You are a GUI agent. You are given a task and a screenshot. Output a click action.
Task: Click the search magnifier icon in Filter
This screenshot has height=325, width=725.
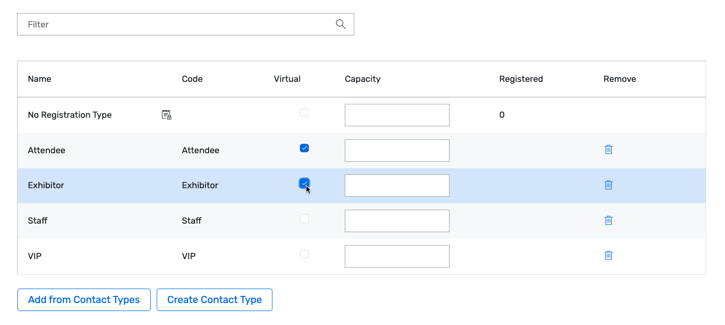(341, 24)
